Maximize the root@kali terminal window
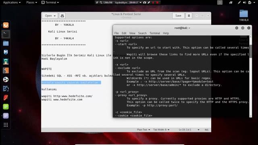This screenshot has height=145, width=258. coord(243,28)
